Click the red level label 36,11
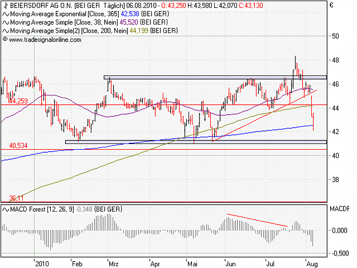 (16, 198)
